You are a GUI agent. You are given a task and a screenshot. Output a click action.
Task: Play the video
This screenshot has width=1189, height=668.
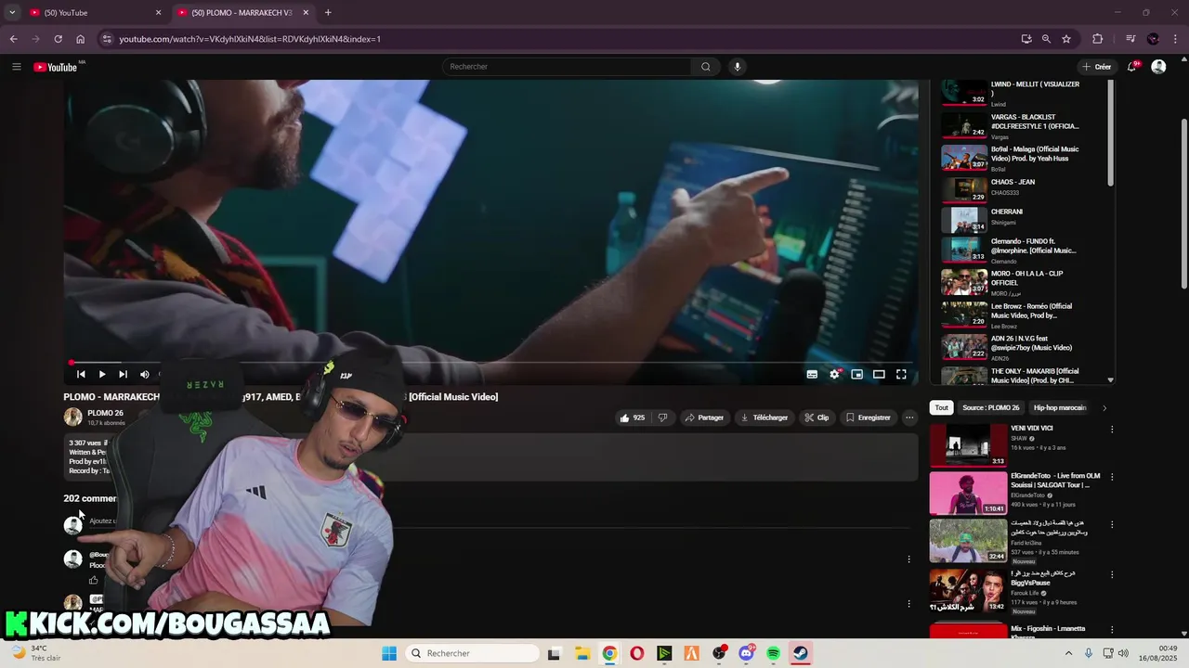tap(102, 374)
